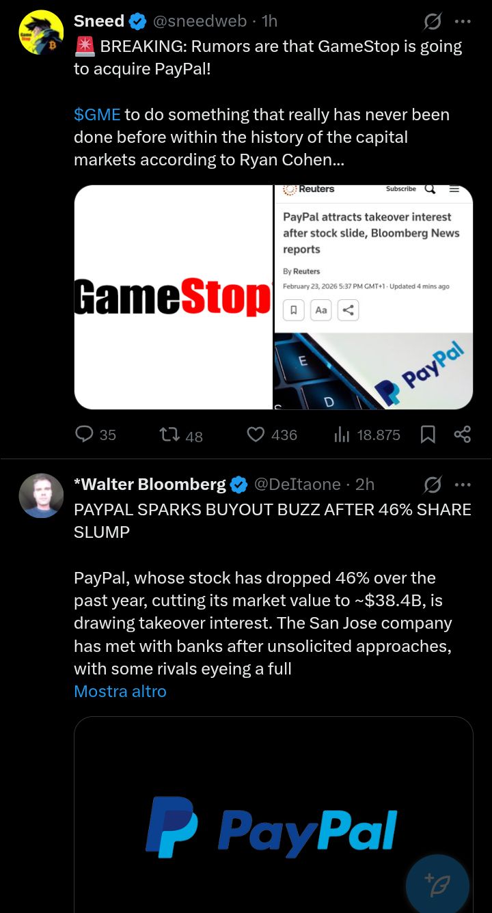Like Sneed's tweet with 436 likes
492x913 pixels.
(271, 435)
